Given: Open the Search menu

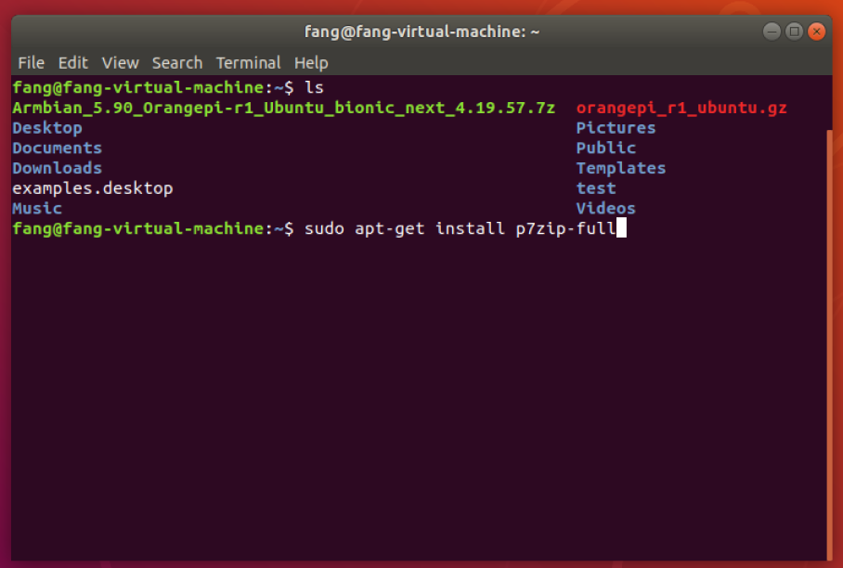Looking at the screenshot, I should pos(177,63).
